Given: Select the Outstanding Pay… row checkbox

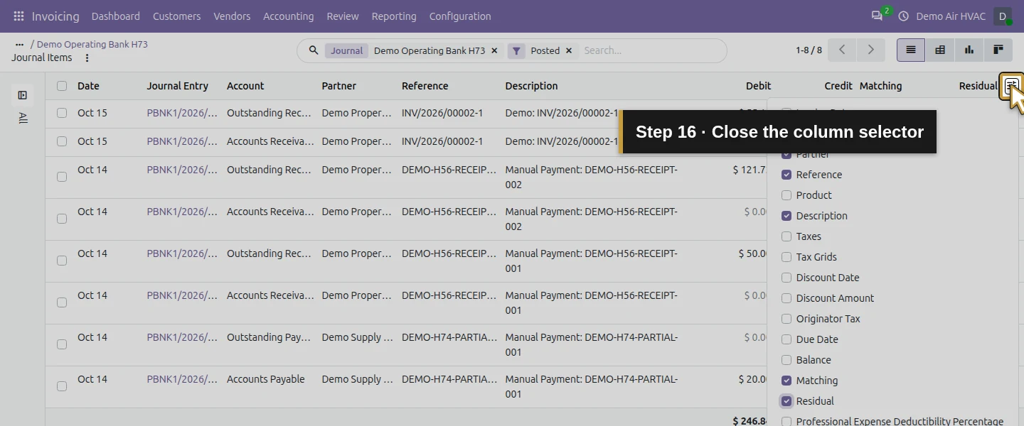Looking at the screenshot, I should [x=62, y=344].
